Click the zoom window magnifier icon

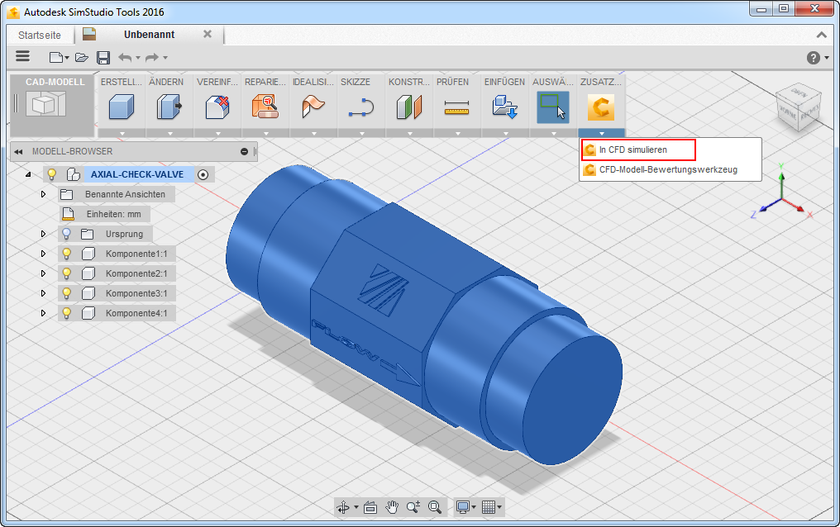(x=435, y=506)
